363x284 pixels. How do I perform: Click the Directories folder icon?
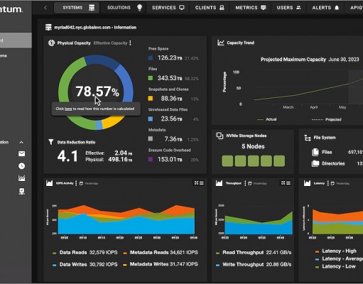(x=315, y=163)
